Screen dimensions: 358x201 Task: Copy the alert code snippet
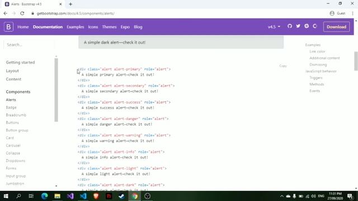pos(283,66)
